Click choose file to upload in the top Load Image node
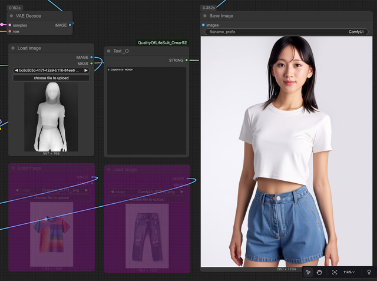The height and width of the screenshot is (281, 377). pos(51,78)
